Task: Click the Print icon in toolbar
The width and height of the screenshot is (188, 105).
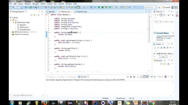Action: click(x=22, y=7)
